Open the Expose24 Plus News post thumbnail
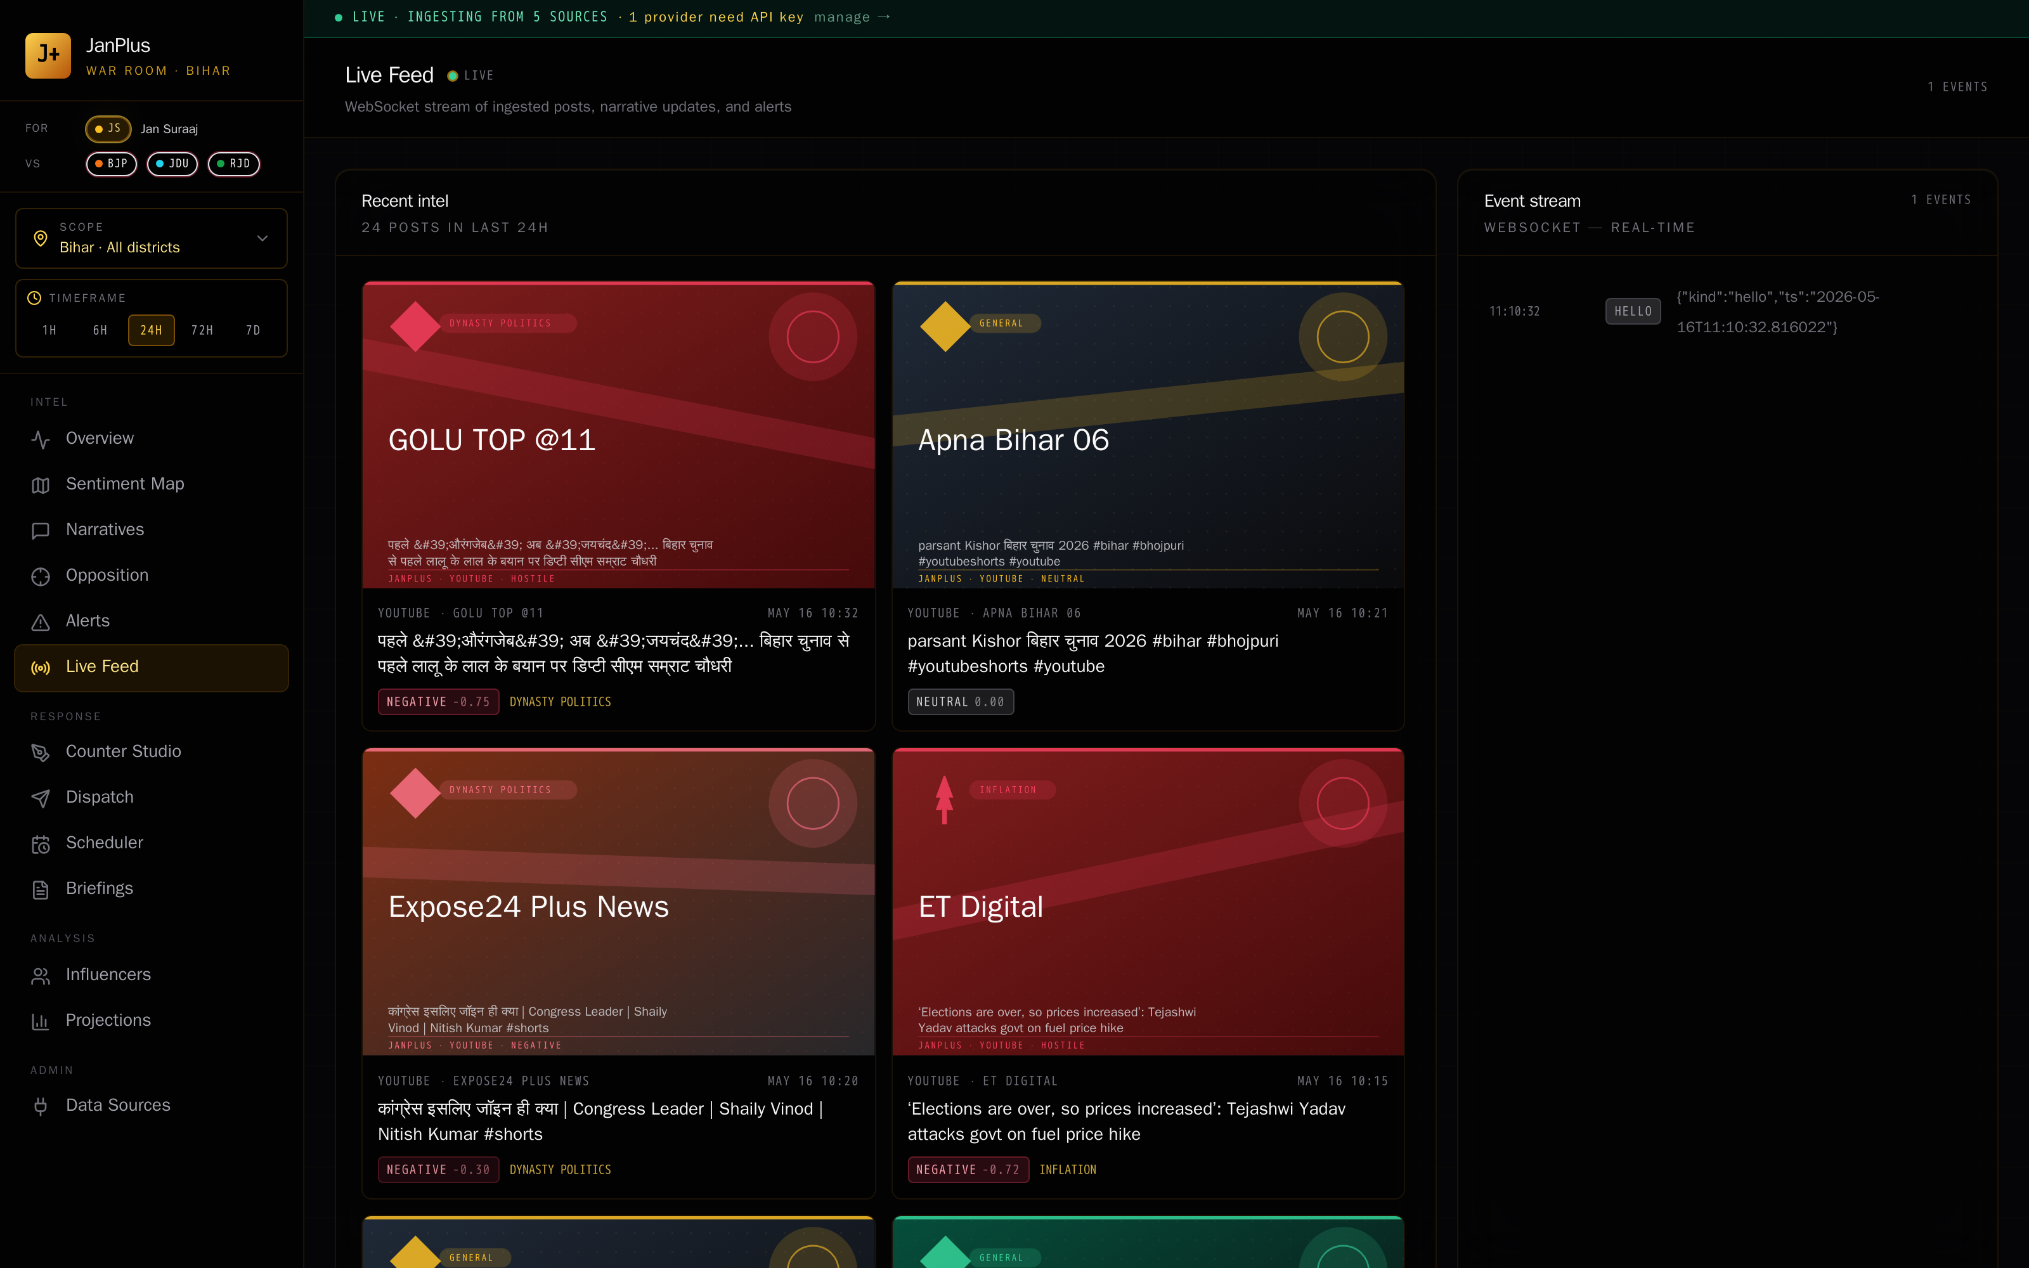2029x1268 pixels. 619,902
